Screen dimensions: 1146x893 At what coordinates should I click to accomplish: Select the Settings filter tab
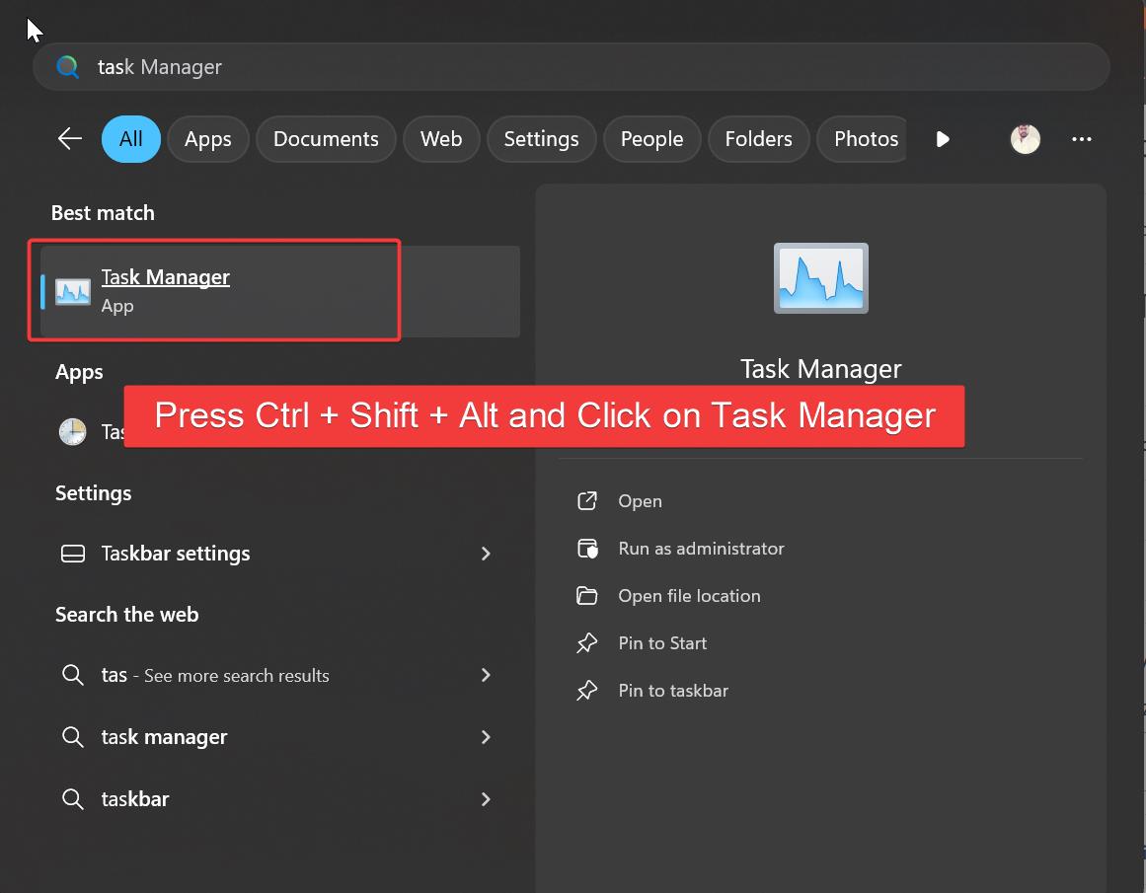(x=541, y=139)
